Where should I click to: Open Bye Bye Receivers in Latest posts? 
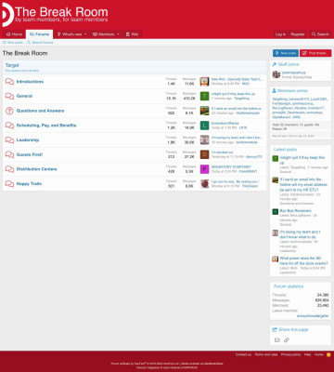[295, 211]
